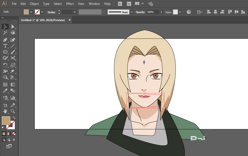Click the Opacity panel link

[140, 12]
